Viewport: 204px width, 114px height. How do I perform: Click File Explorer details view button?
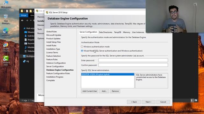point(192,100)
